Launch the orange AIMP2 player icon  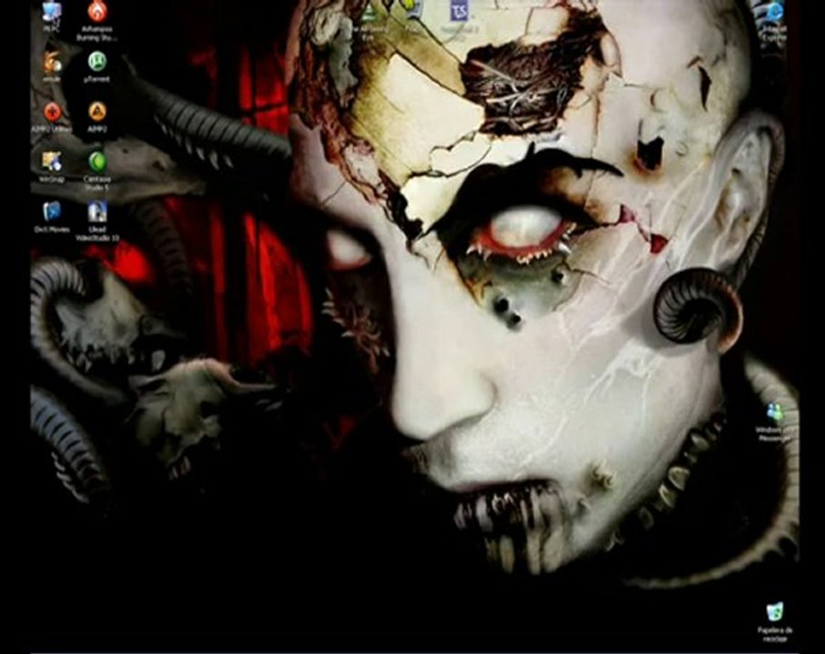pos(96,112)
